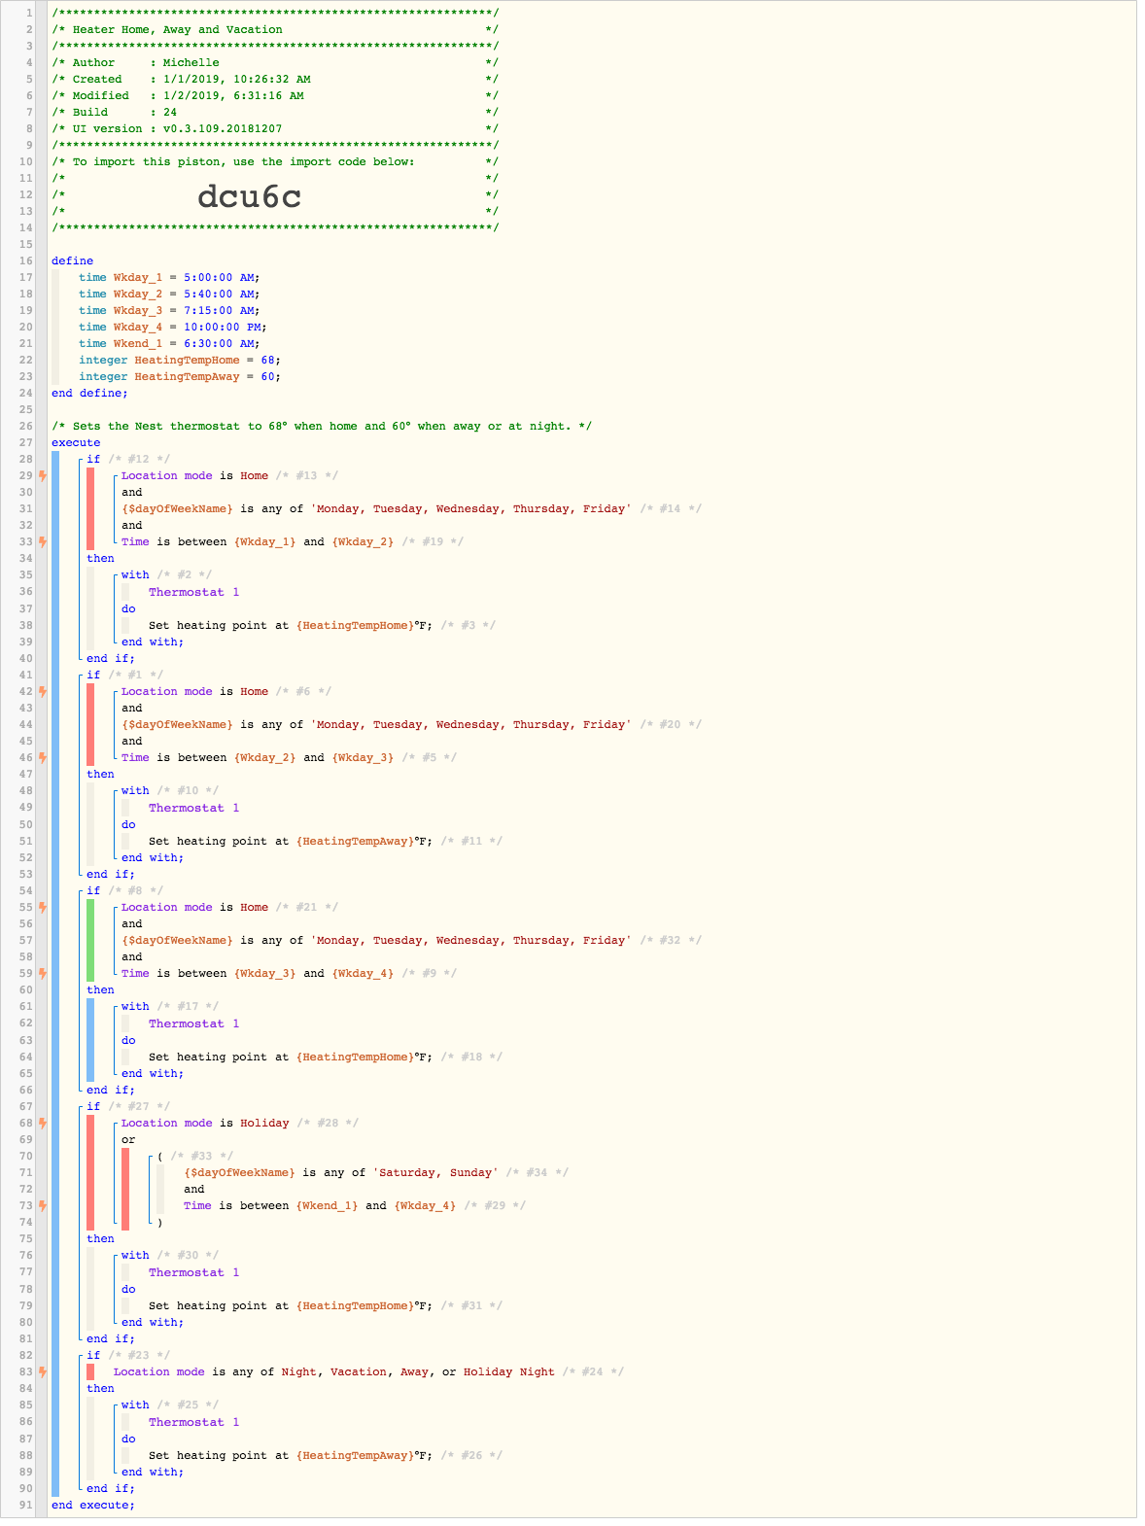The image size is (1145, 1526).
Task: Click the lightning bolt icon on line 73
Action: [43, 1205]
